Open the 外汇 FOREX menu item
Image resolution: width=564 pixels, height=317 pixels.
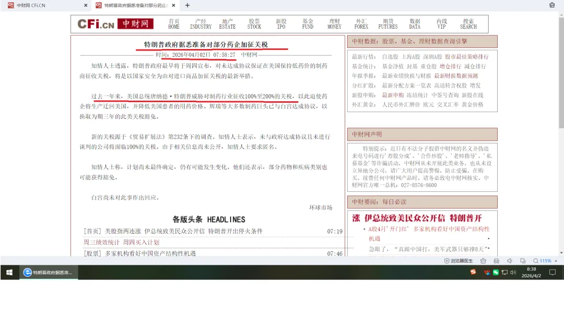361,24
